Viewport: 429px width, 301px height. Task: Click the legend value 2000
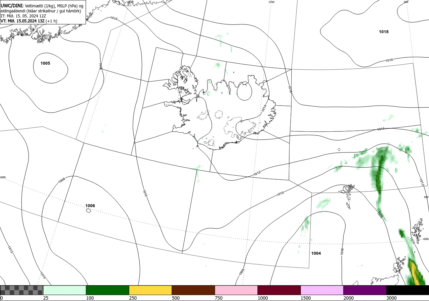(349, 298)
